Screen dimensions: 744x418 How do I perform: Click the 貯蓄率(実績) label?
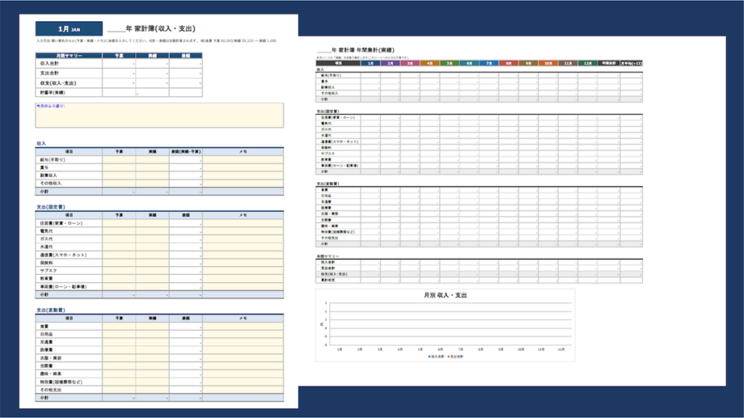tap(52, 93)
